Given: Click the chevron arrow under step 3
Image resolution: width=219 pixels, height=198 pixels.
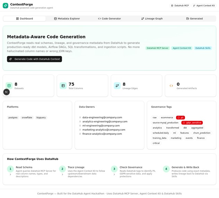Looking at the screenshot, I should (114, 175).
